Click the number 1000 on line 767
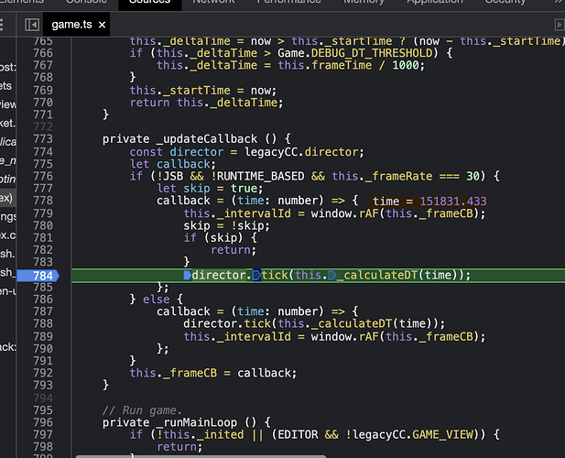 pyautogui.click(x=406, y=65)
